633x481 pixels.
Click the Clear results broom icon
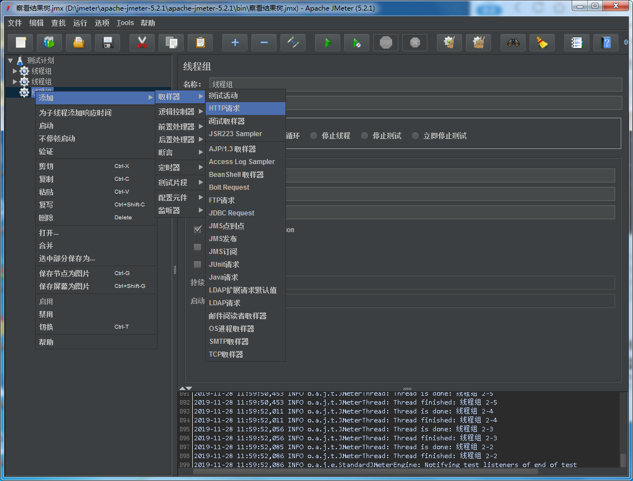tap(449, 42)
